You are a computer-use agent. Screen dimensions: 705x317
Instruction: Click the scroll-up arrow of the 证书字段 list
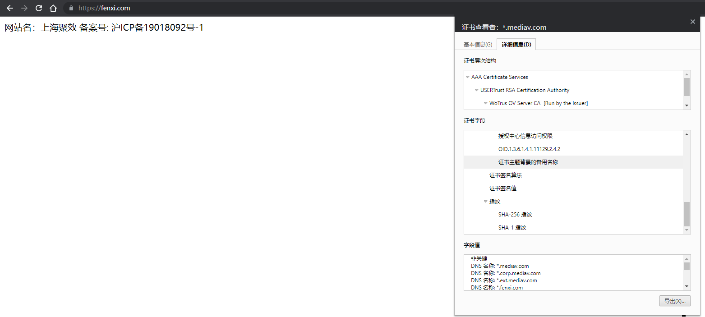pyautogui.click(x=687, y=134)
